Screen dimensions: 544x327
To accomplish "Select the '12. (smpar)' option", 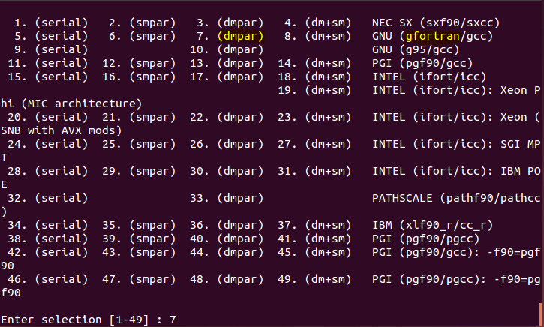I will pos(139,64).
